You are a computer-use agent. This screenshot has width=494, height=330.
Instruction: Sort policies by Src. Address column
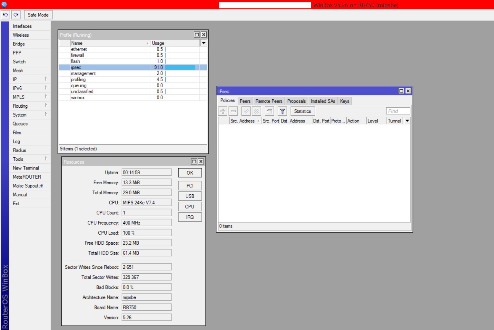point(245,121)
